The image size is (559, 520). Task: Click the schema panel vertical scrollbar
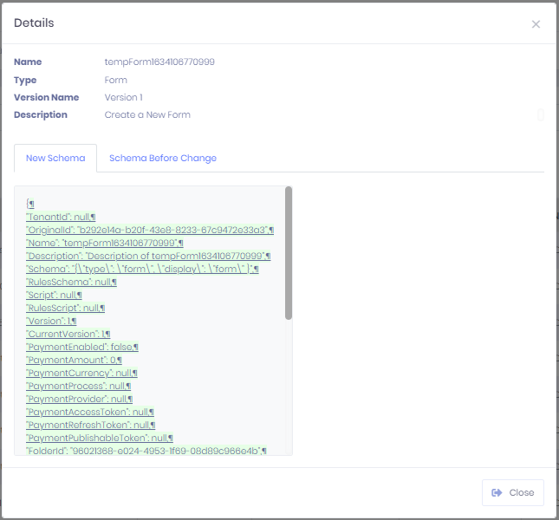[289, 251]
